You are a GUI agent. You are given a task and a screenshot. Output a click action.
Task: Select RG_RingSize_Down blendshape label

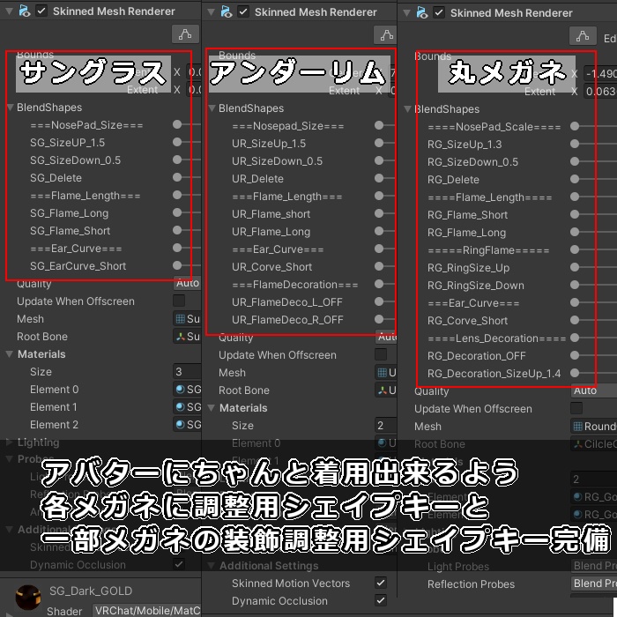(x=476, y=286)
